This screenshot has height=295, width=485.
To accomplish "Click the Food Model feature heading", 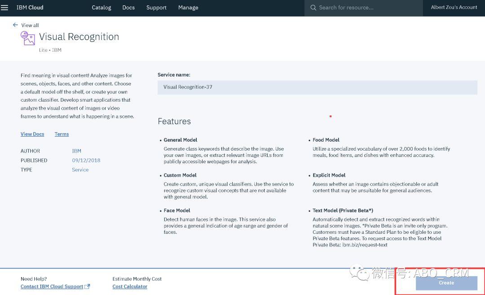I will [326, 140].
